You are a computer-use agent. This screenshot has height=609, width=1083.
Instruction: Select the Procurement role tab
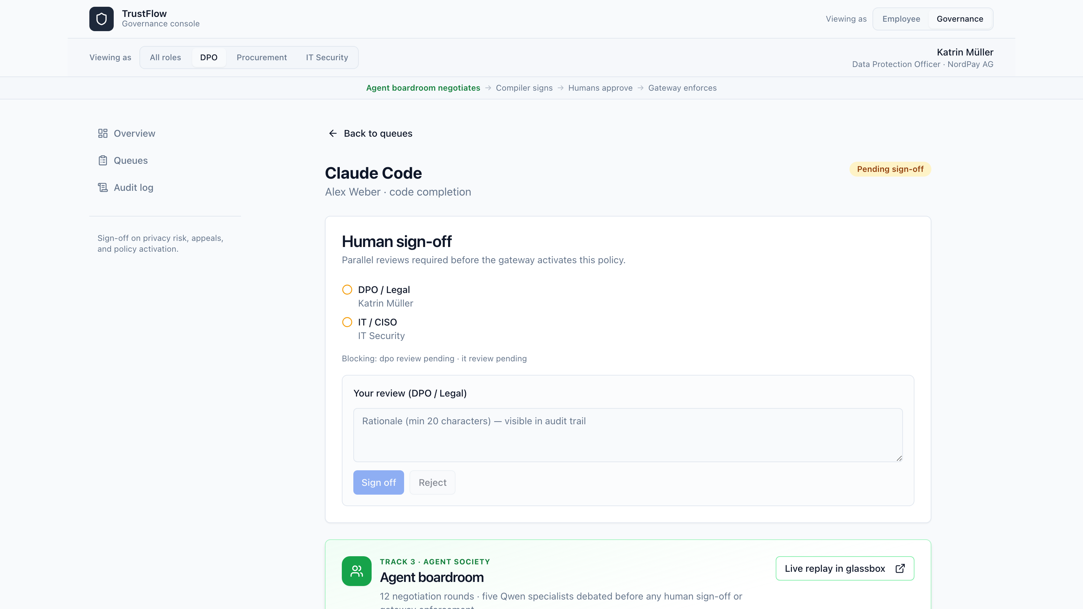click(262, 57)
